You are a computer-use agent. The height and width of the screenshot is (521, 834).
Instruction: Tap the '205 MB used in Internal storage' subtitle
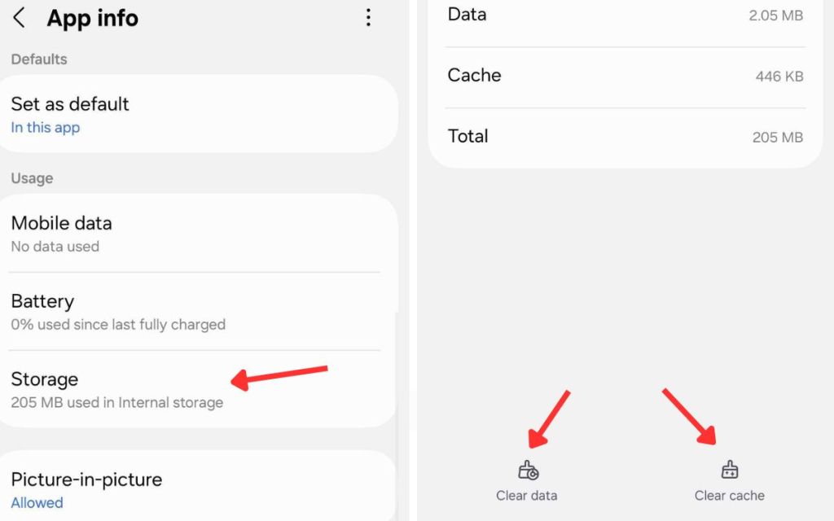(x=116, y=403)
